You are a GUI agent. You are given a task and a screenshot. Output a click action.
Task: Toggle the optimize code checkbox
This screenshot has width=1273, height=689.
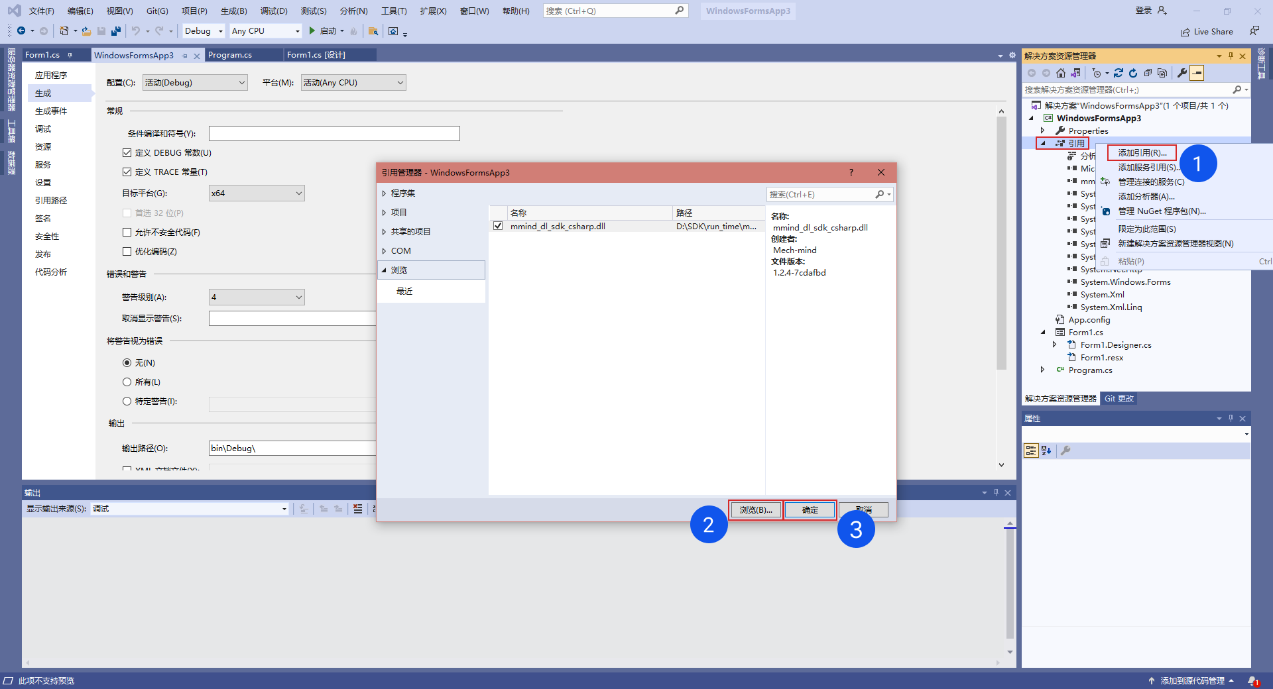(x=127, y=251)
